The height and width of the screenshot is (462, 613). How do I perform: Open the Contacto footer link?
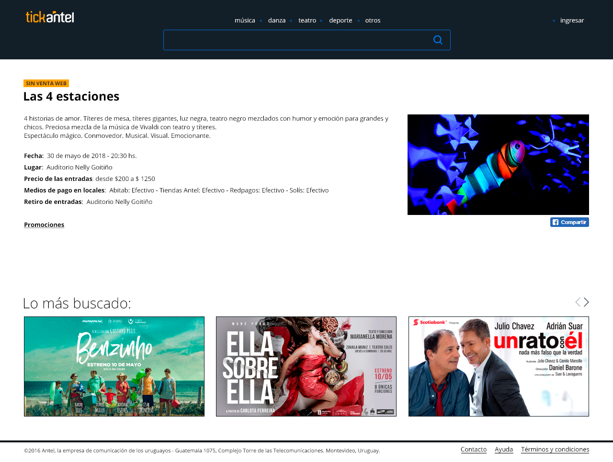point(474,450)
